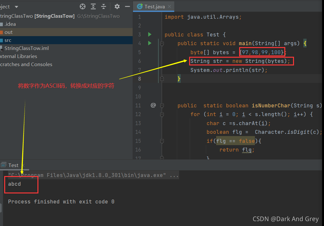Click the Expand All icon in Project toolbar
The height and width of the screenshot is (226, 324).
click(93, 6)
